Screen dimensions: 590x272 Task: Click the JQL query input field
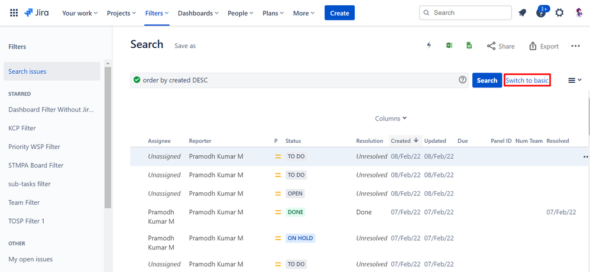(296, 80)
